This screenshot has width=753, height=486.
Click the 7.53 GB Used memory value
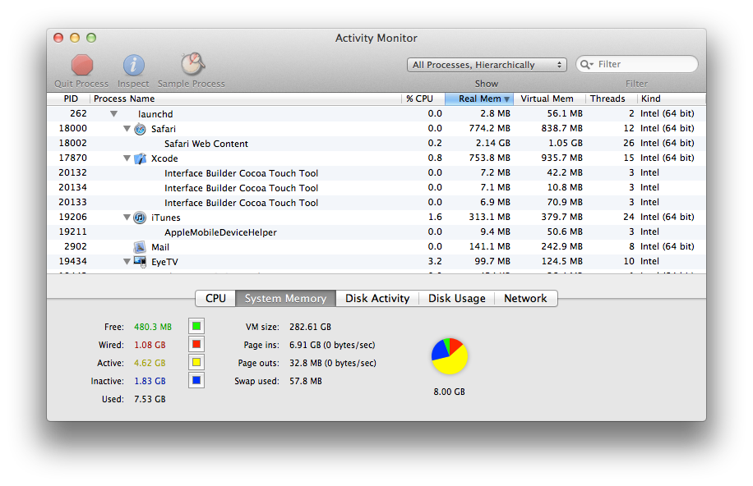[150, 399]
